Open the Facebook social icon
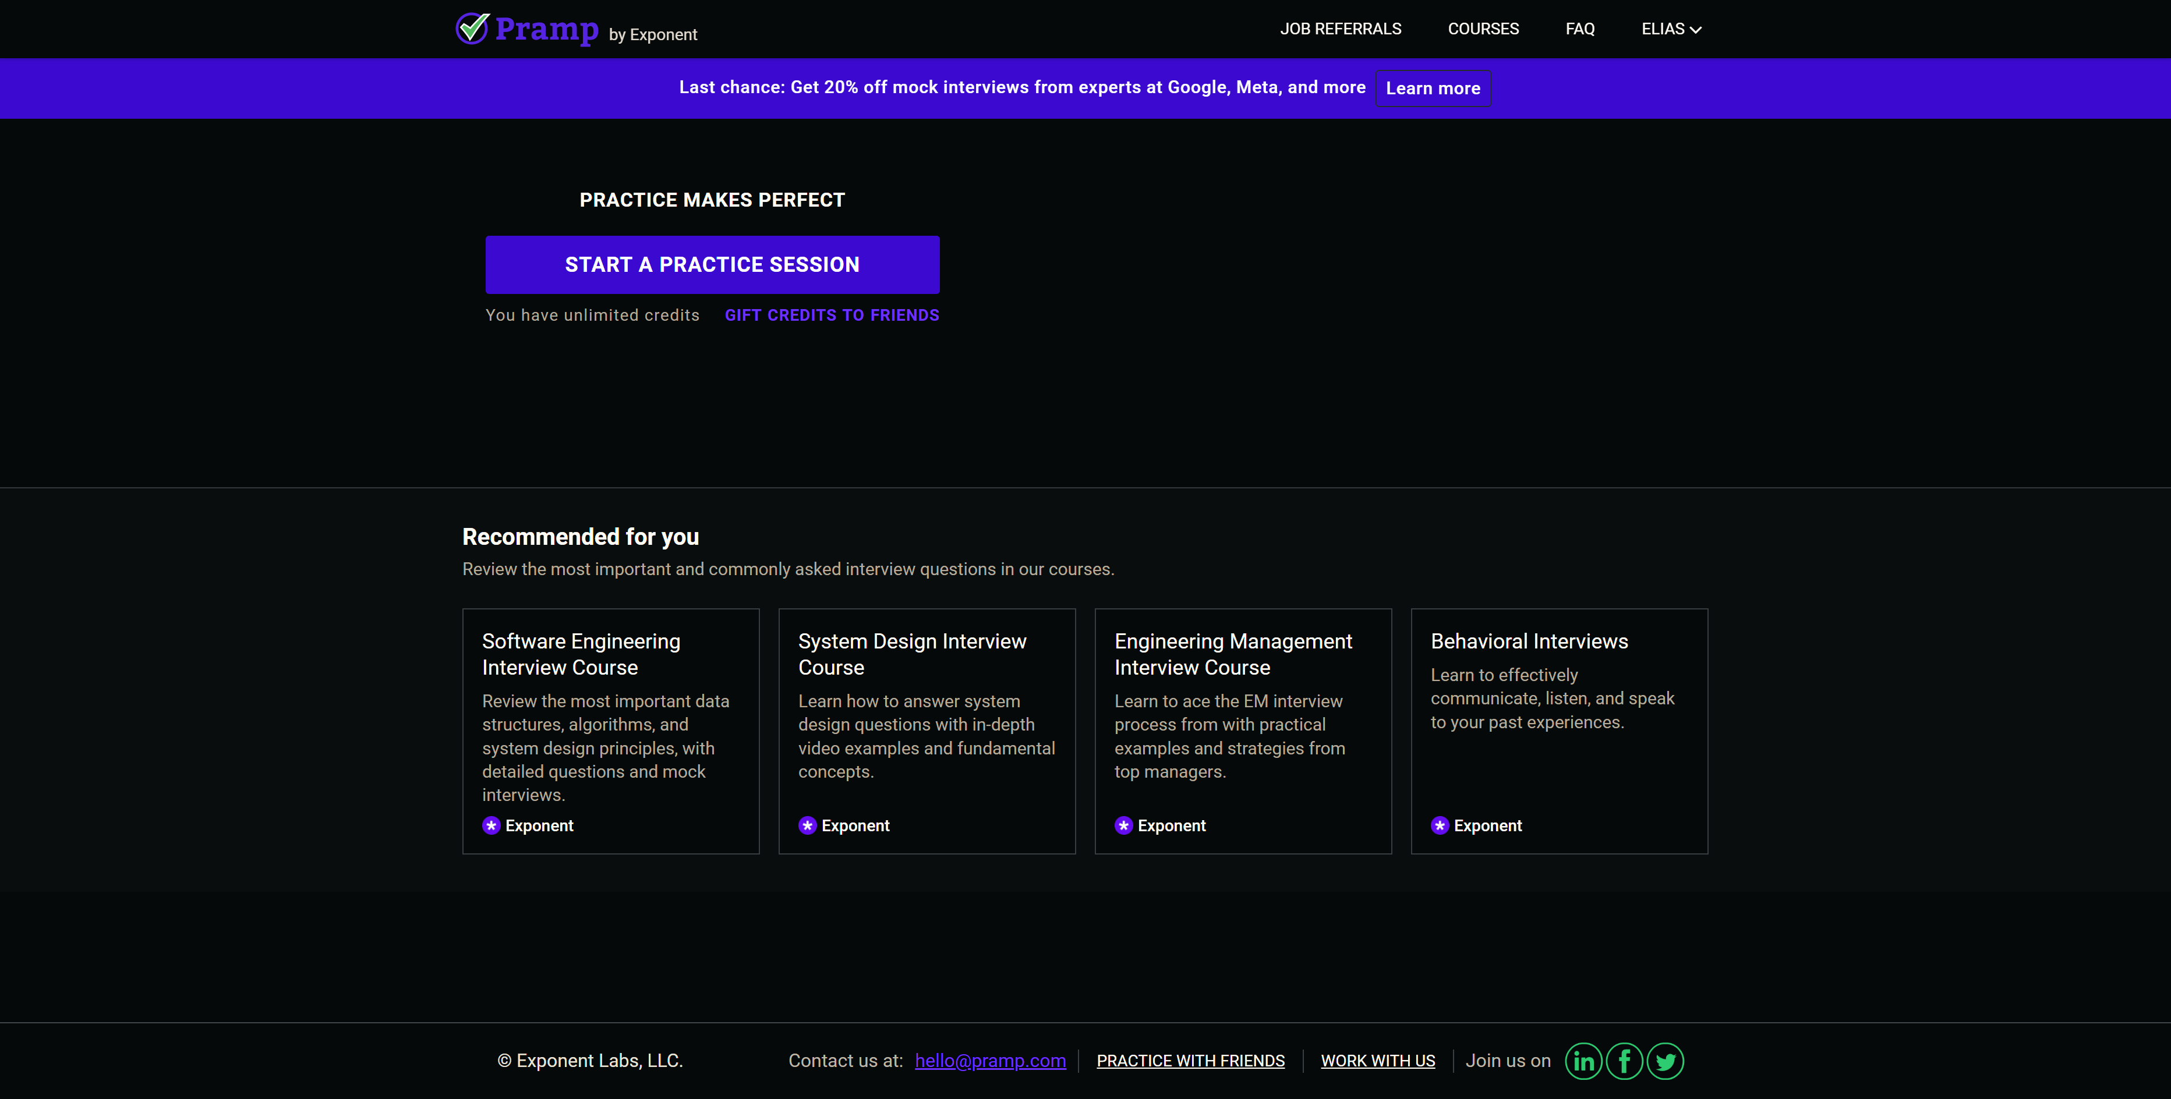2171x1099 pixels. (x=1624, y=1061)
